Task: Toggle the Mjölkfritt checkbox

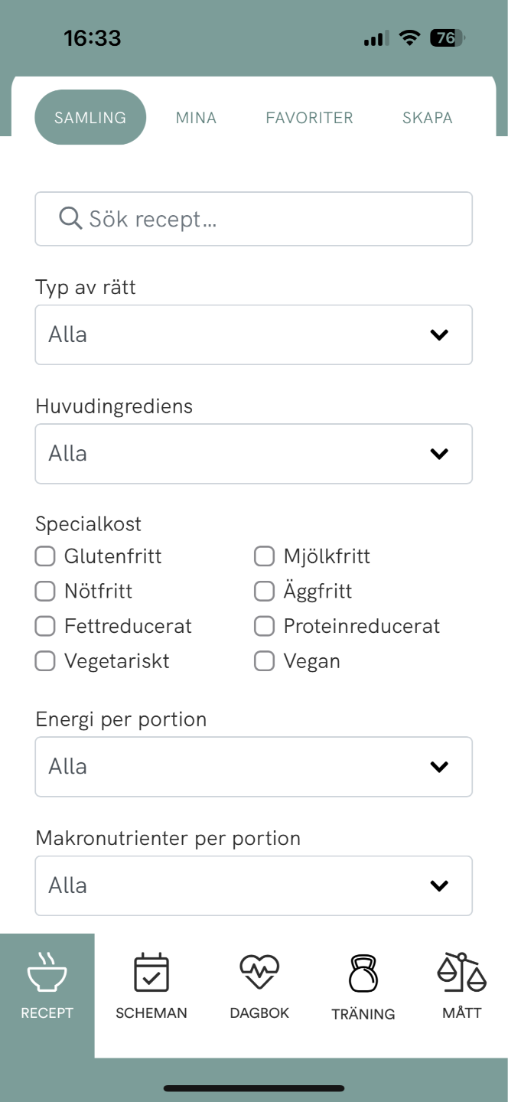Action: click(x=264, y=556)
